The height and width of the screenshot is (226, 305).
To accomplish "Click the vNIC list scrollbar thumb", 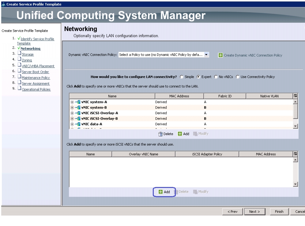I will 295,111.
